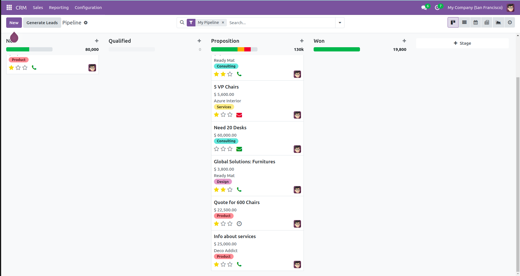Open the activities clock icon in navbar
The width and height of the screenshot is (520, 276).
[437, 8]
